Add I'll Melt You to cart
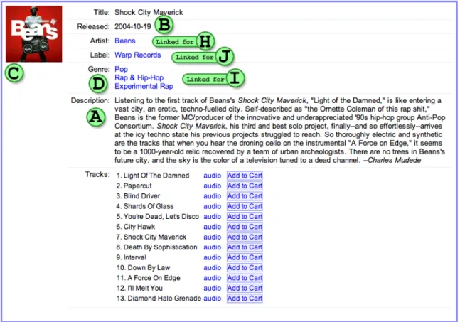The width and height of the screenshot is (460, 322). tap(245, 289)
